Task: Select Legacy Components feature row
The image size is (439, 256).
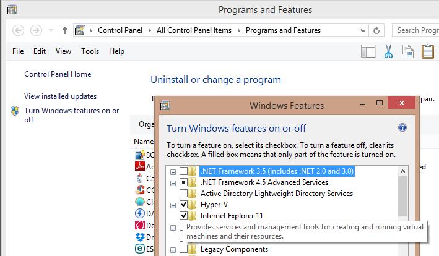Action: coord(234,249)
